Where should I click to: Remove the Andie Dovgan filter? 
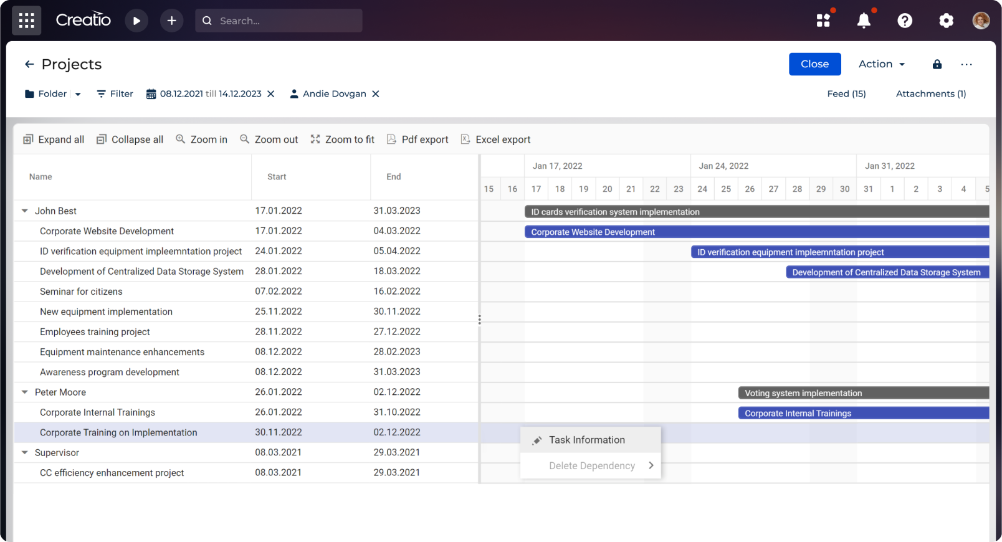tap(376, 94)
